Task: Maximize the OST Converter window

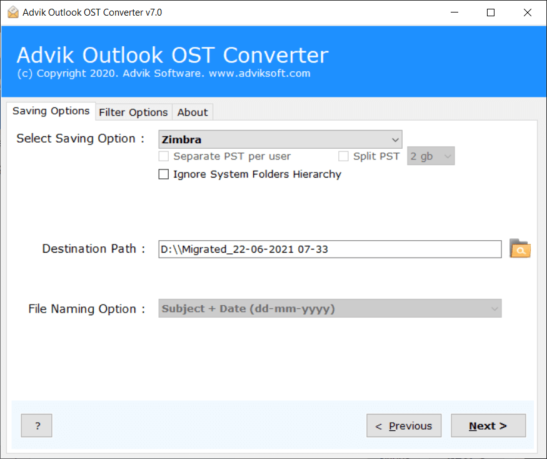Action: [x=491, y=13]
